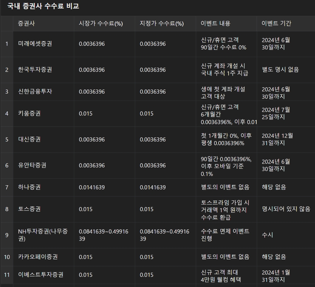315x287 pixels.
Task: Click 2024년 12월 31일까지 period cell
Action: 286,139
